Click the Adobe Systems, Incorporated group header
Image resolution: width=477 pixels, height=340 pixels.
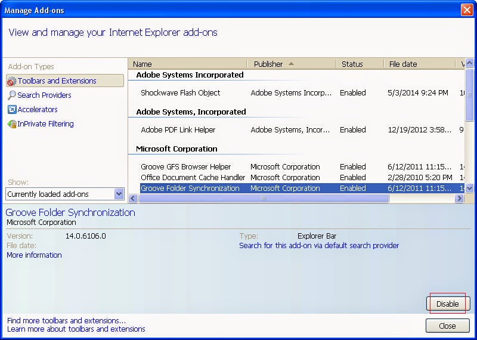191,112
